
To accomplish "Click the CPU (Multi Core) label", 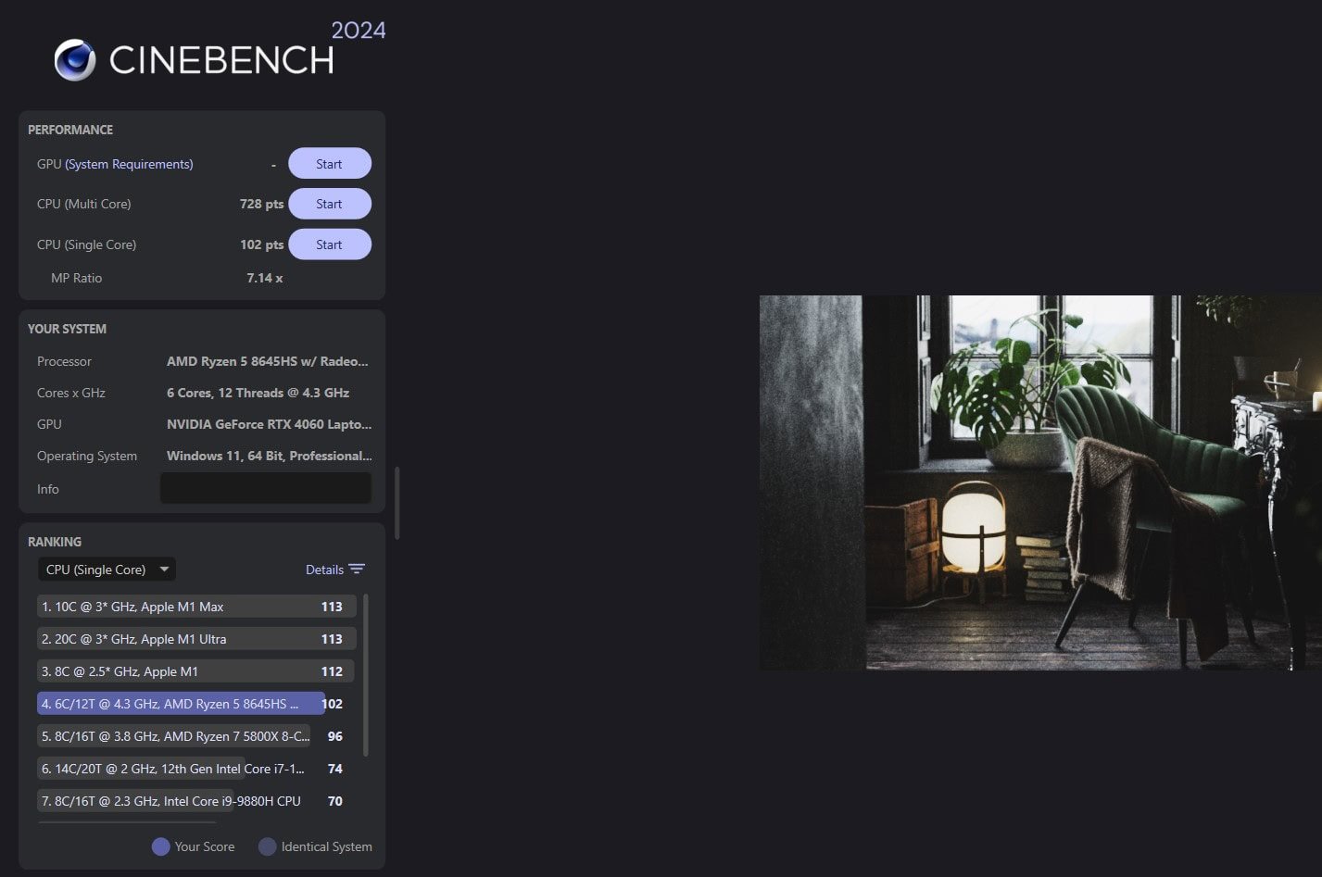I will coord(84,204).
